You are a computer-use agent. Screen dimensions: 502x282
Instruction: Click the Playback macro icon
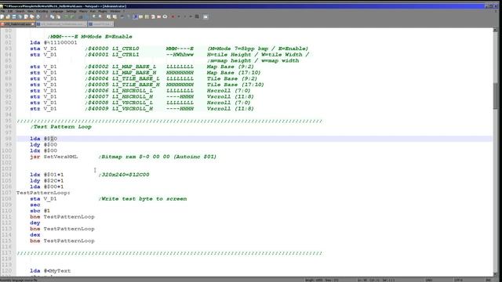[185, 16]
